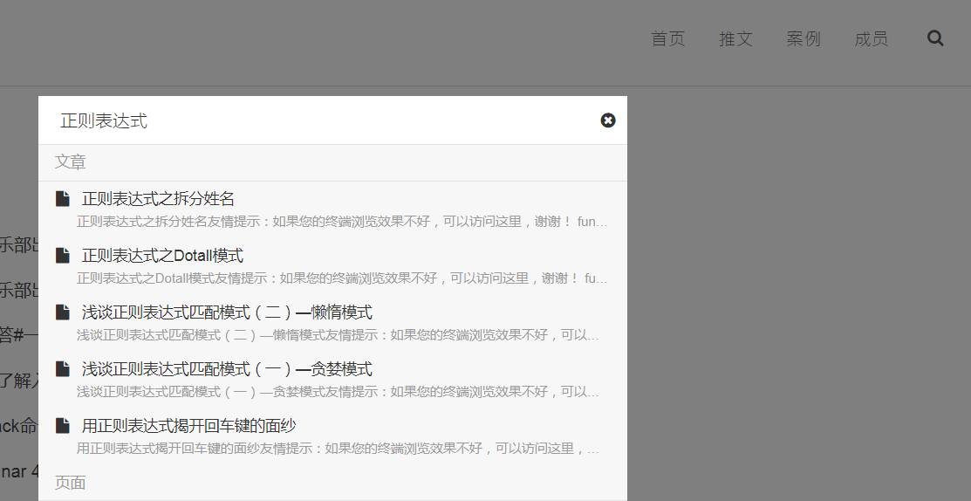Open 推文 in the top navigation

click(735, 39)
